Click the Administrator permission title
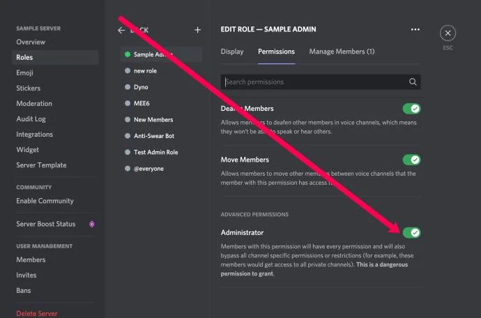481x318 pixels. tap(242, 233)
